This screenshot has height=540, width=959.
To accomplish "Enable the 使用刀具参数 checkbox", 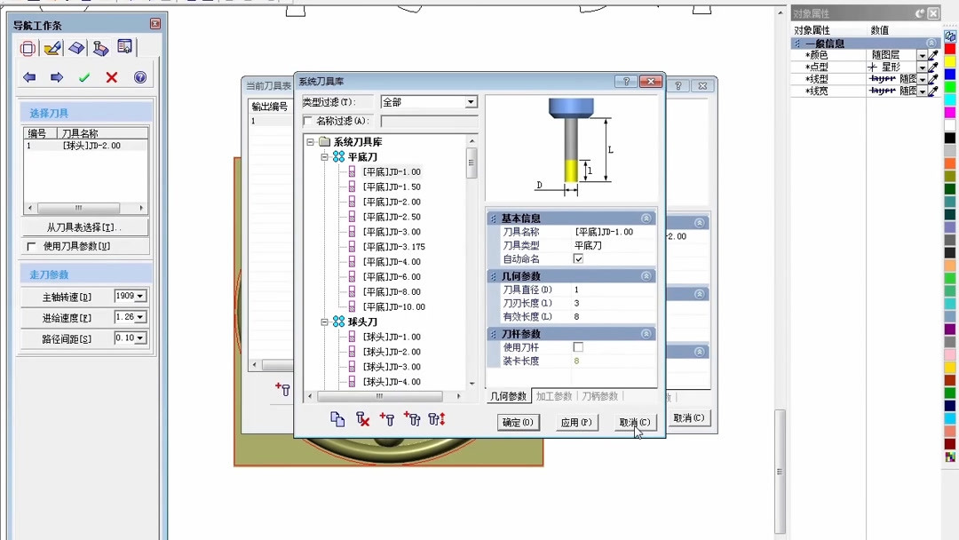I will click(x=31, y=245).
